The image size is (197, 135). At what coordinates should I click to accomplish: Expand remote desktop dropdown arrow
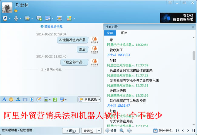coord(53,19)
